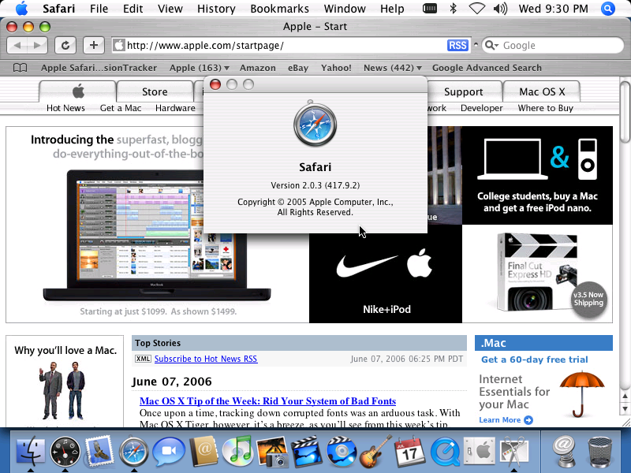Open iCal from the Dock
The width and height of the screenshot is (631, 473).
(409, 451)
